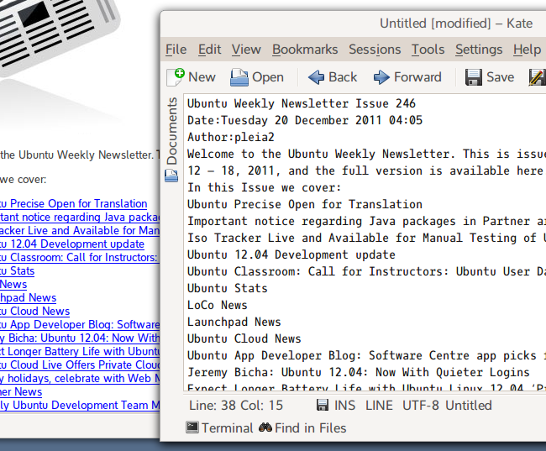Open the File menu
Screen dimensions: 546x451
(176, 50)
